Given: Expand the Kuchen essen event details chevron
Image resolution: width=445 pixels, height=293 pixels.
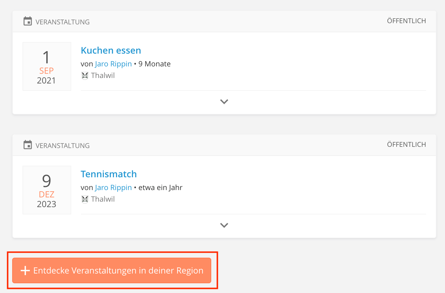Looking at the screenshot, I should pyautogui.click(x=224, y=102).
